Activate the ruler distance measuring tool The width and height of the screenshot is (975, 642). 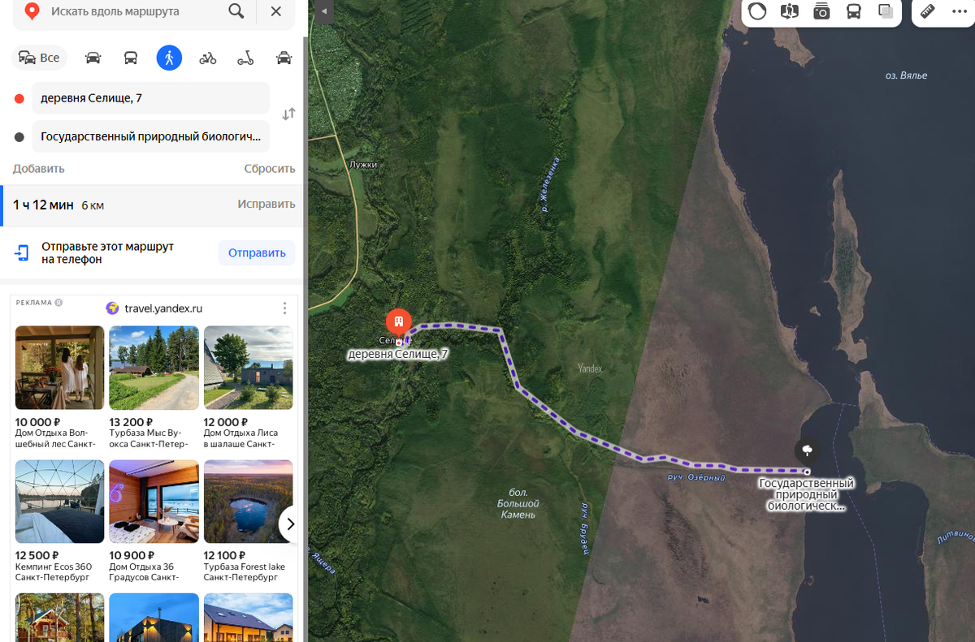pos(926,11)
